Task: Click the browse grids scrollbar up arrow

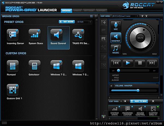Action: pyautogui.click(x=97, y=20)
